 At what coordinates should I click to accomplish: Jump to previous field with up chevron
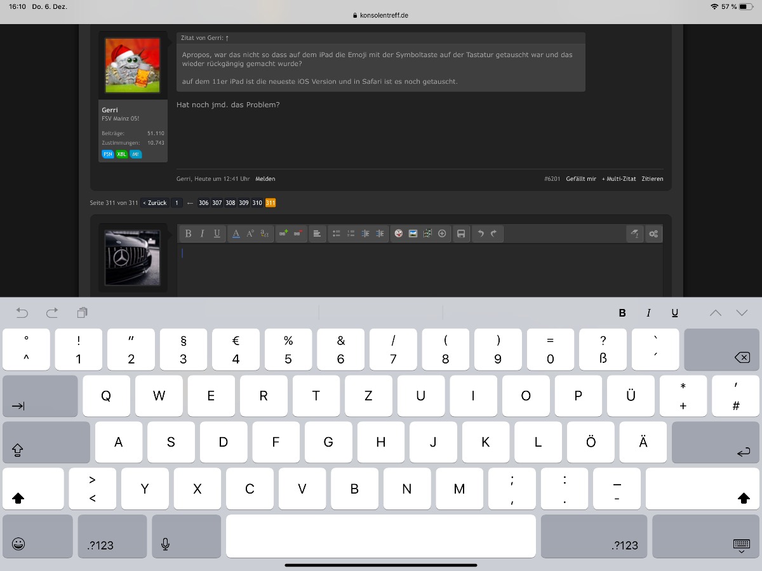point(716,312)
